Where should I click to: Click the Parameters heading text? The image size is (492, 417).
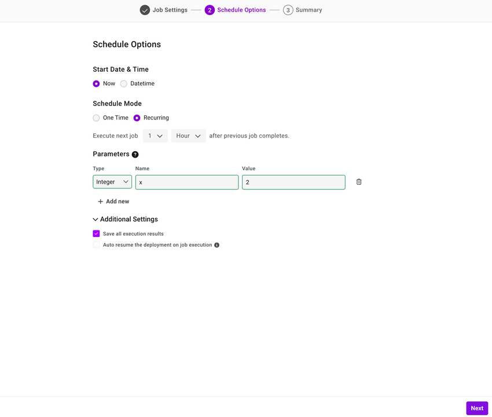click(111, 154)
